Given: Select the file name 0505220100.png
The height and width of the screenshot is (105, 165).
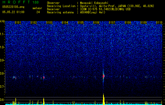Looking at the screenshot, I should click(13, 7).
